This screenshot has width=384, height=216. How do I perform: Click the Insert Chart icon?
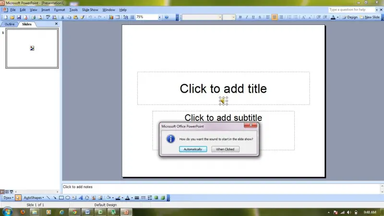pos(111,17)
